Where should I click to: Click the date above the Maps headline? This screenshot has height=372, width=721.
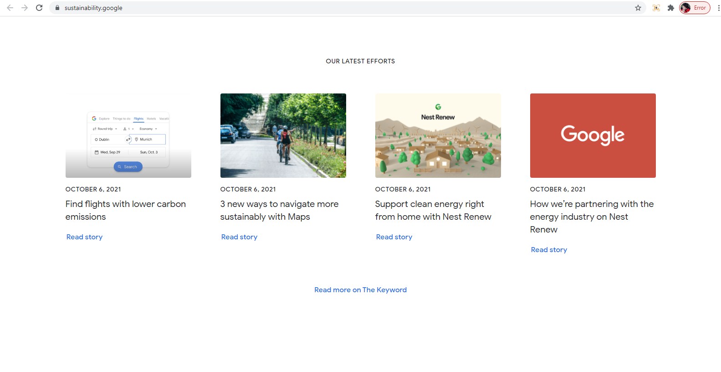[x=248, y=189]
